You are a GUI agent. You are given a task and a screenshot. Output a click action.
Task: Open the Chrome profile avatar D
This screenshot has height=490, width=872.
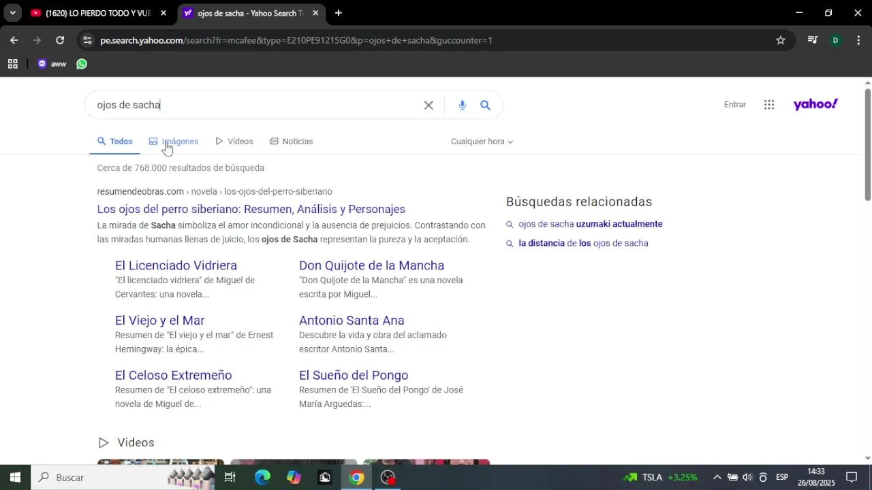coord(835,40)
